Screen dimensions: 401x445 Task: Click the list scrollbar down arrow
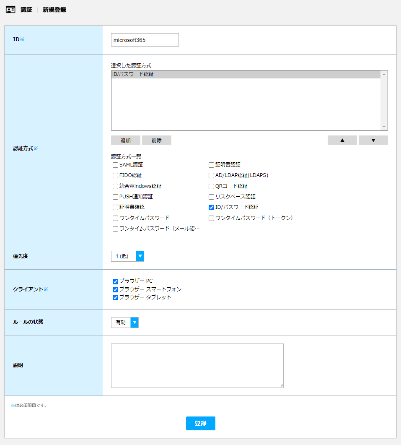[384, 127]
